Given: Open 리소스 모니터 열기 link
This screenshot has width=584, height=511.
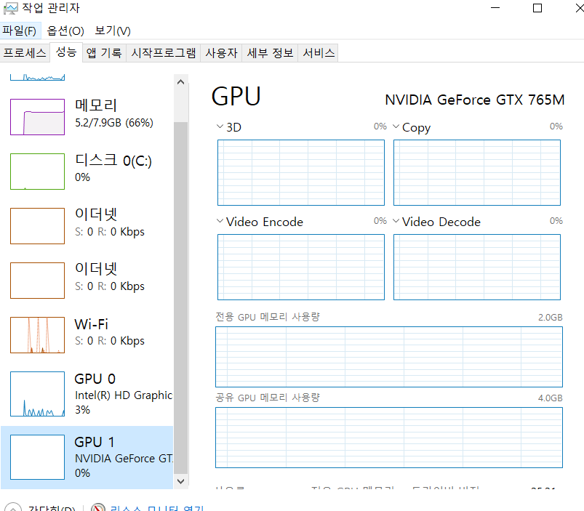Looking at the screenshot, I should point(157,508).
